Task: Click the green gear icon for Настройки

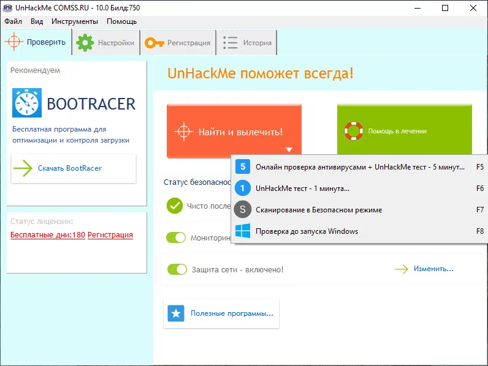Action: coord(85,43)
